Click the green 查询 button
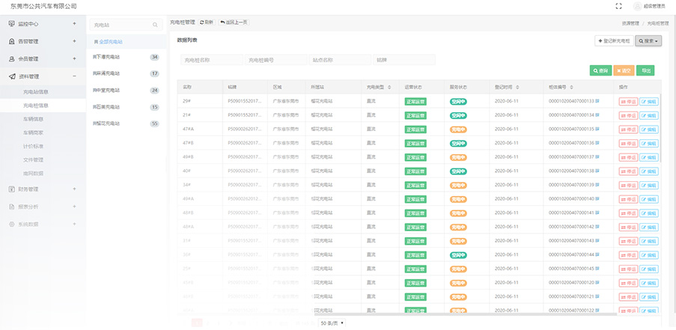Screen dimensions: 676x330 click(x=600, y=70)
